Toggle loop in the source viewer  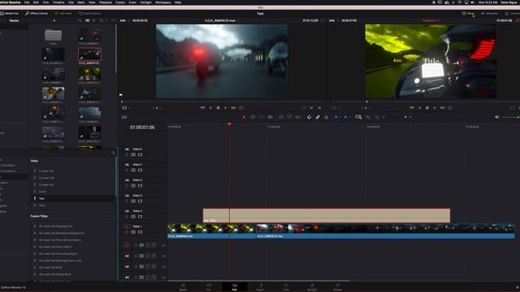(241, 108)
